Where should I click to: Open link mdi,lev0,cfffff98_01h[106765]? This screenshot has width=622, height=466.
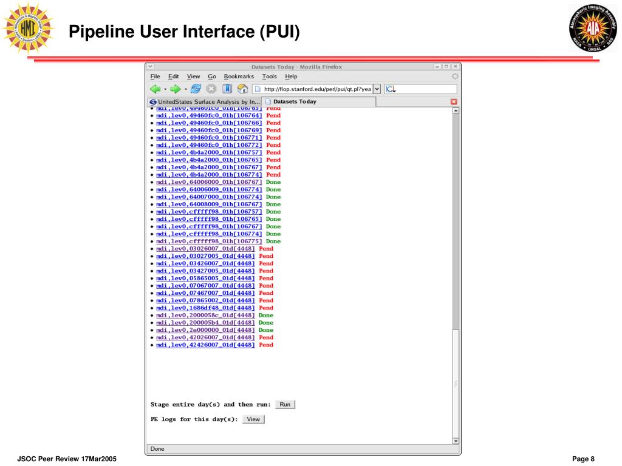(x=209, y=219)
